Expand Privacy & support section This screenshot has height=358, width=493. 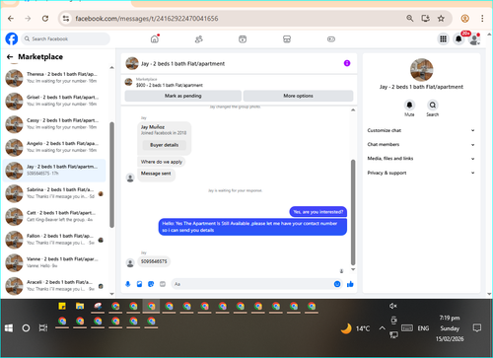(x=421, y=173)
